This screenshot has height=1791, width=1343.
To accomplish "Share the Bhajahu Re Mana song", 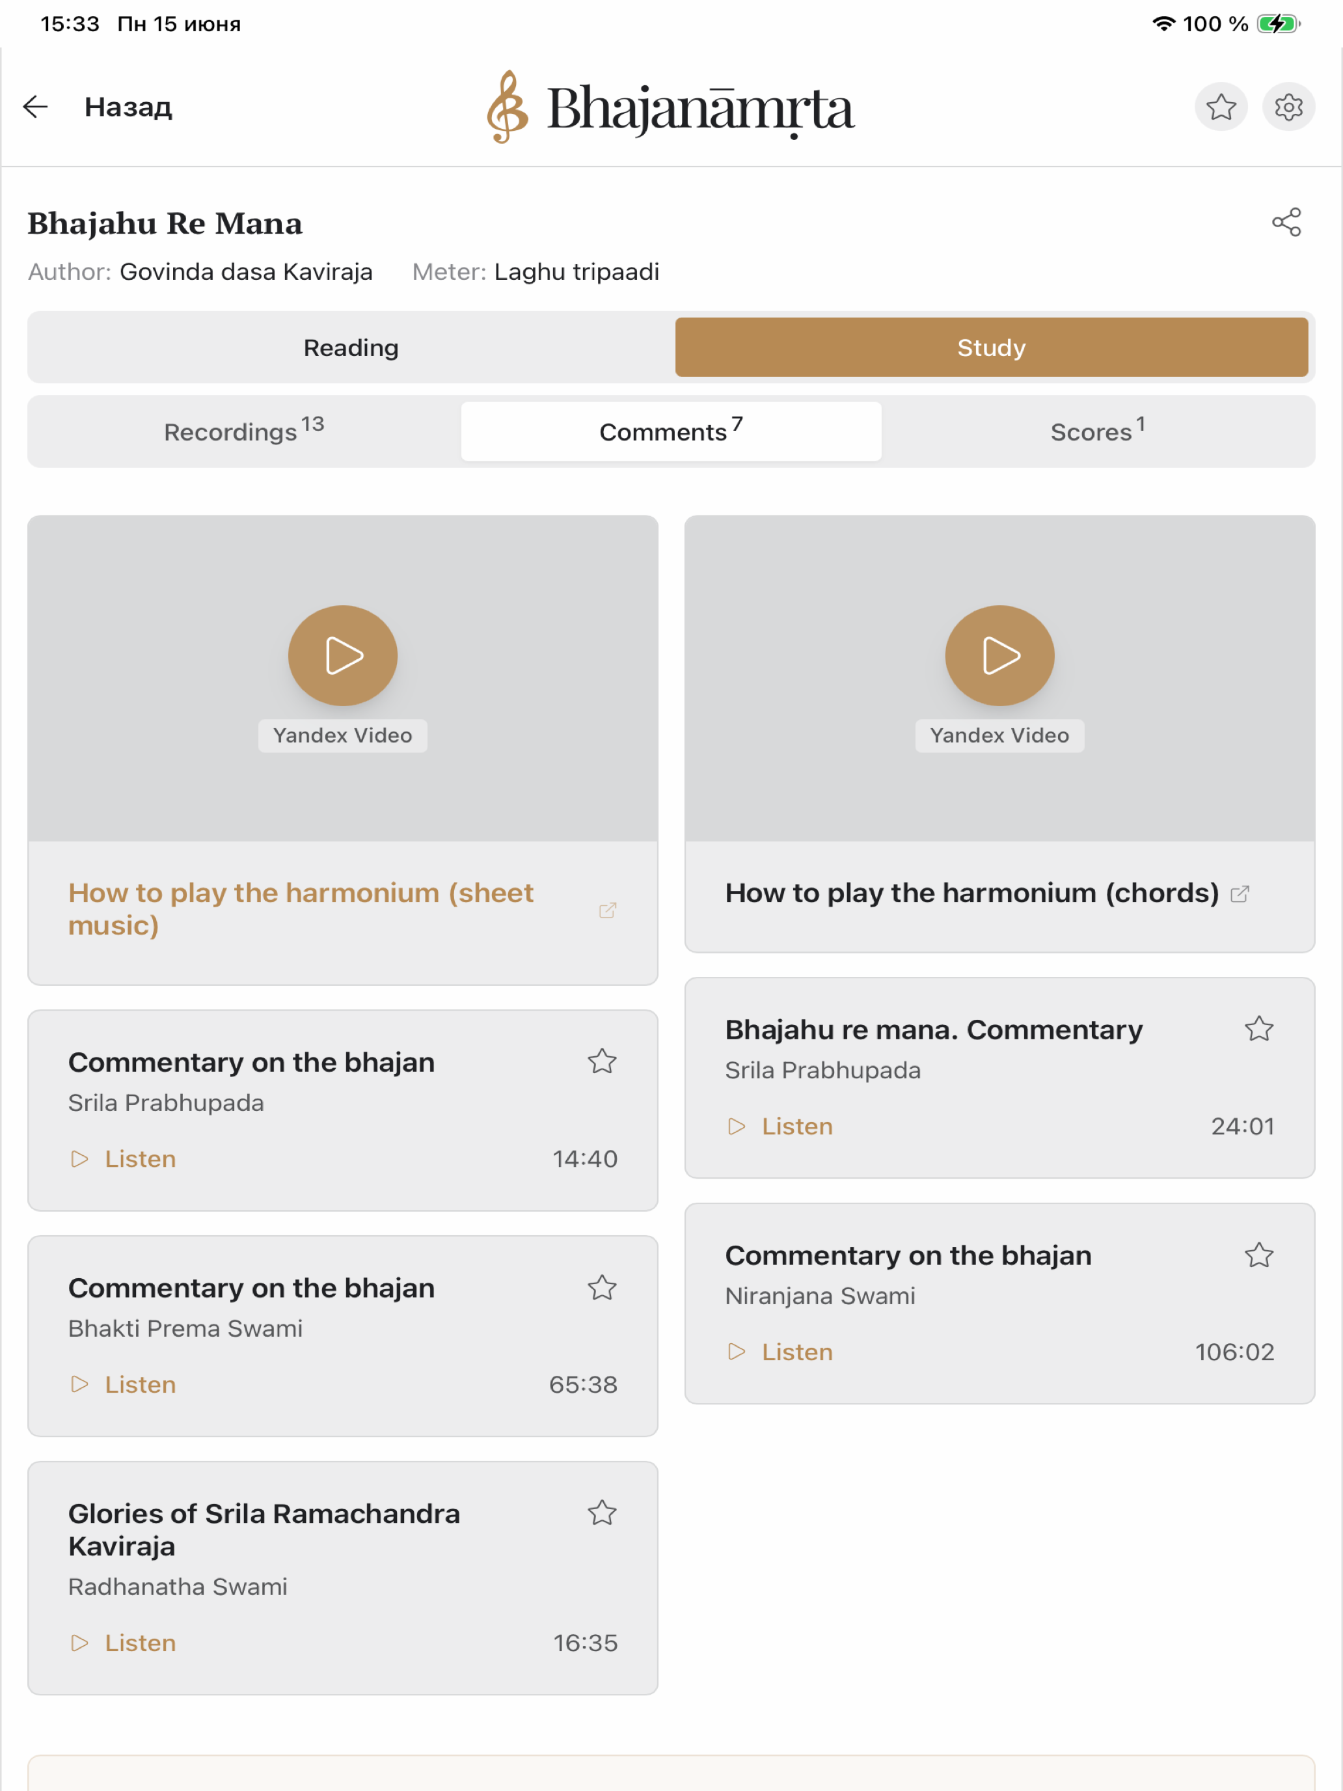I will [x=1286, y=223].
